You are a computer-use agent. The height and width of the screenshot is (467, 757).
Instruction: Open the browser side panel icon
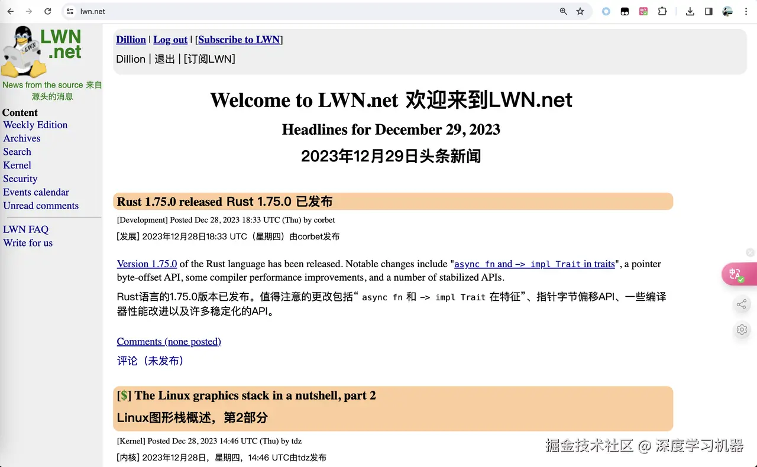(709, 11)
